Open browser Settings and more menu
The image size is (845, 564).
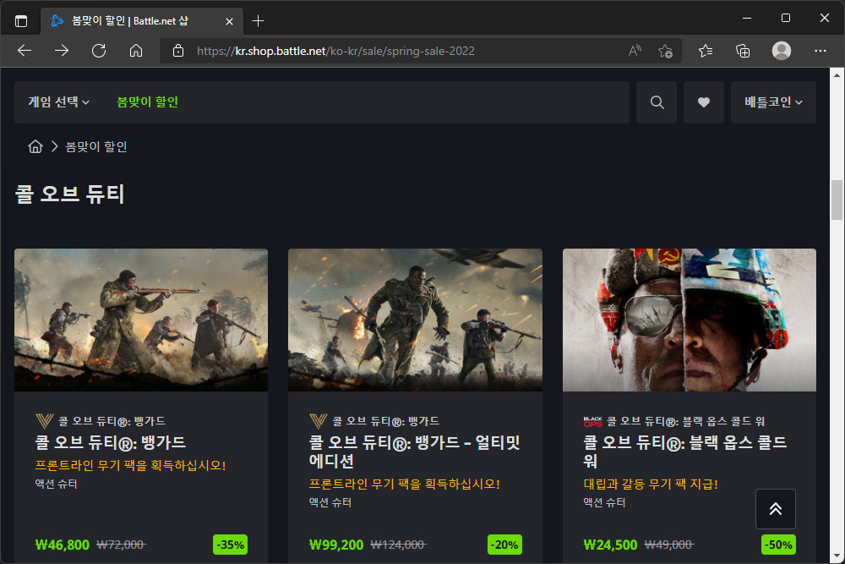click(820, 51)
